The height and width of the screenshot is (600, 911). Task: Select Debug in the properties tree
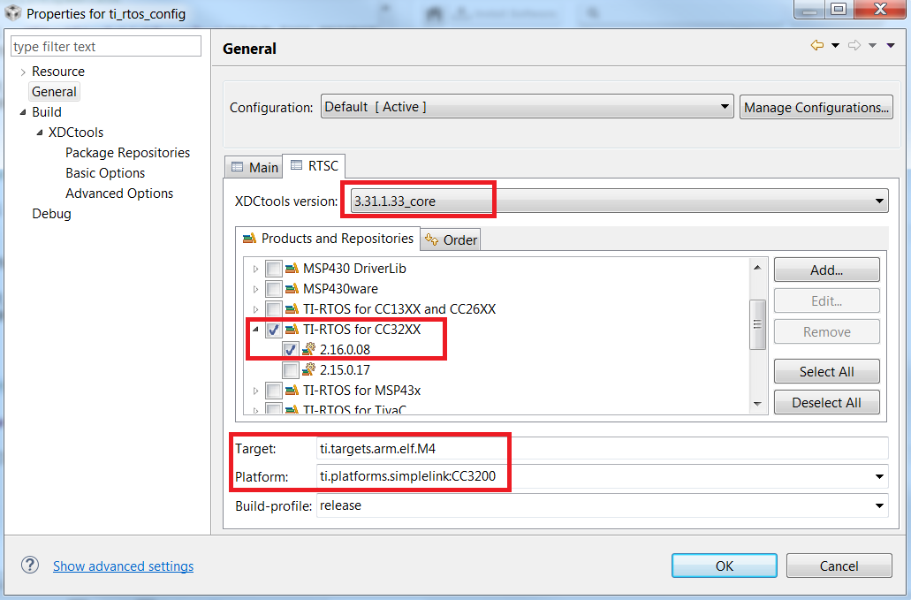click(52, 214)
